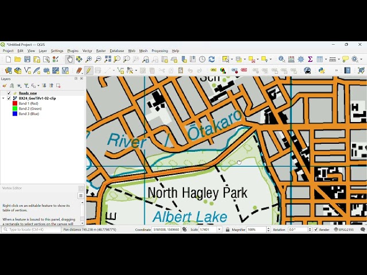
Task: Open the New Print Layout icon
Action: [37, 60]
